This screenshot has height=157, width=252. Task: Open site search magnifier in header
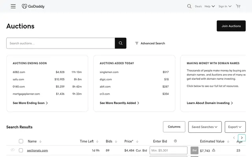coord(189,6)
